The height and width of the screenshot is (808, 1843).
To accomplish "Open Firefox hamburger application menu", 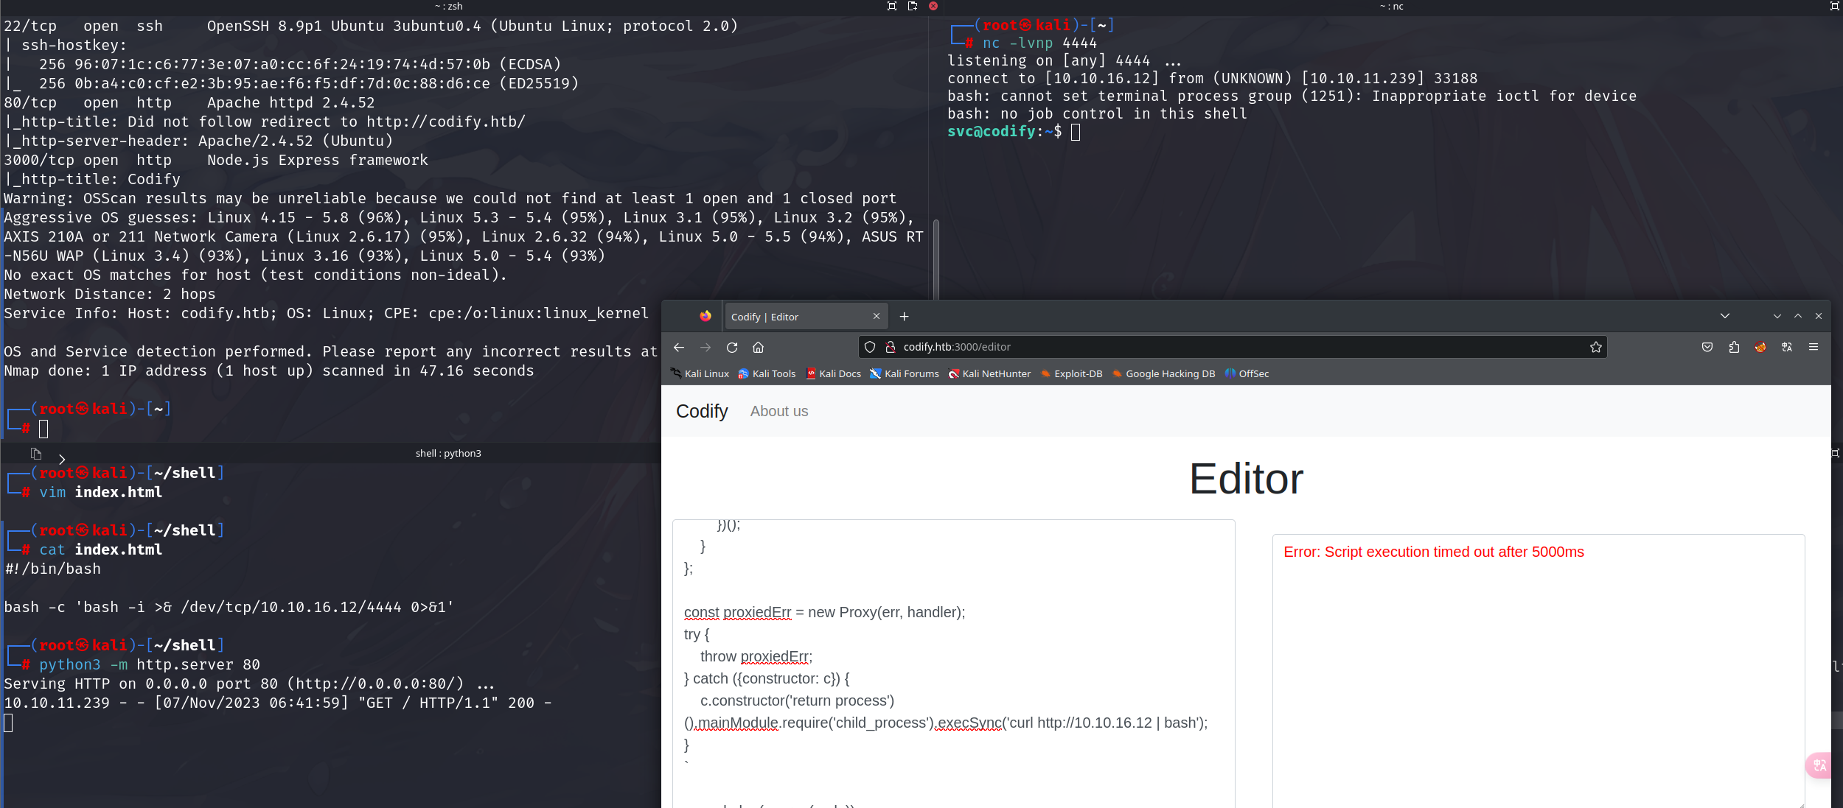I will click(x=1814, y=347).
